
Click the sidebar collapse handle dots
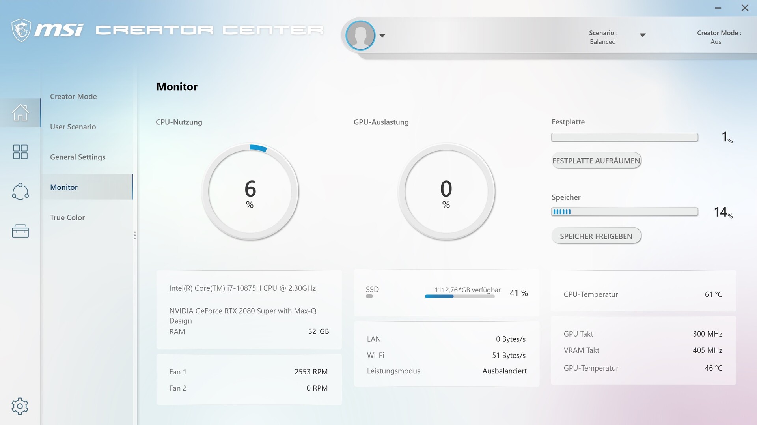point(135,235)
